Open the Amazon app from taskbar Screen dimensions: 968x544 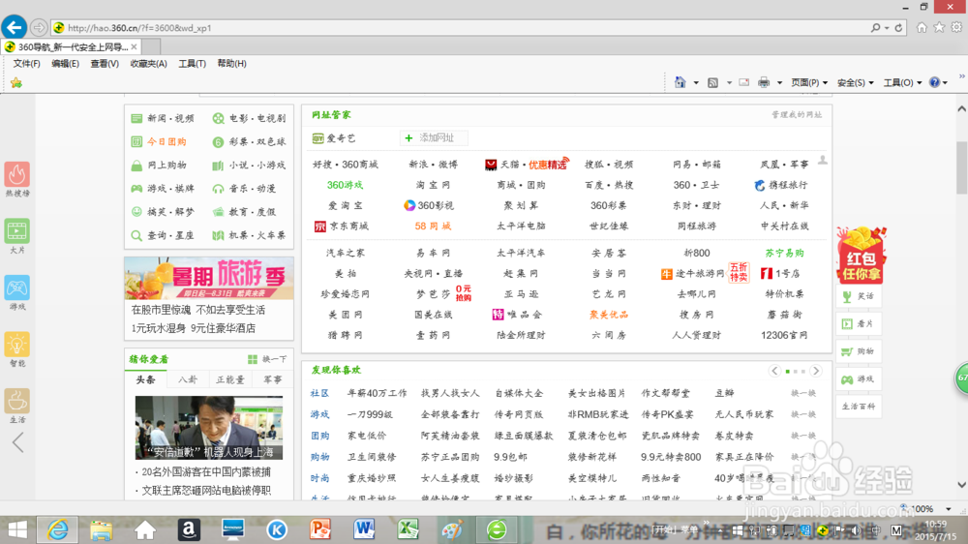pos(189,529)
